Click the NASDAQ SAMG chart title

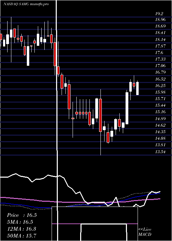pos(26,4)
